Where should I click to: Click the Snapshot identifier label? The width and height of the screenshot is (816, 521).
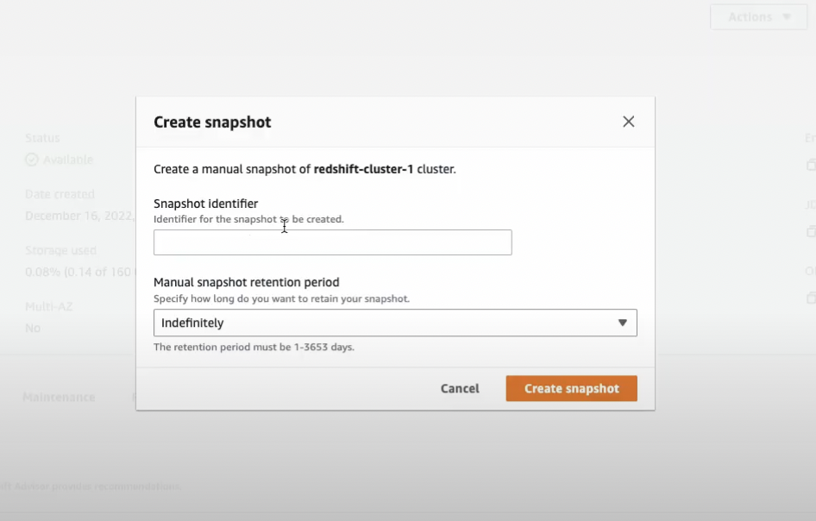[x=205, y=204]
